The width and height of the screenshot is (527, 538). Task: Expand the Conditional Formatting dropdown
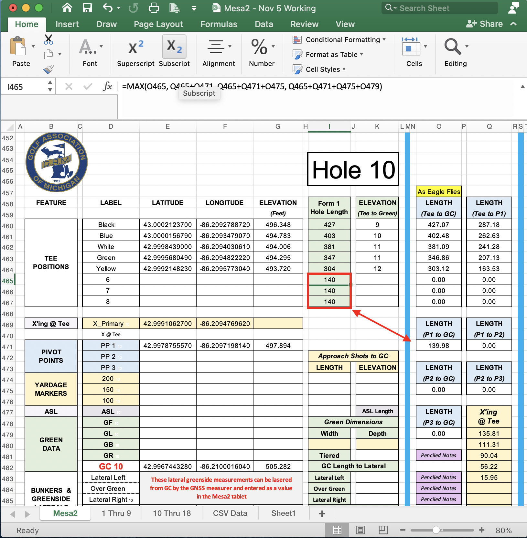coord(384,39)
